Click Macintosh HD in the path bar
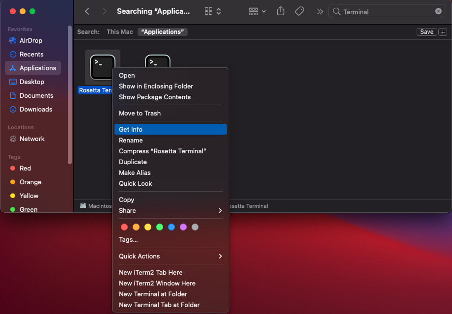 tap(96, 206)
